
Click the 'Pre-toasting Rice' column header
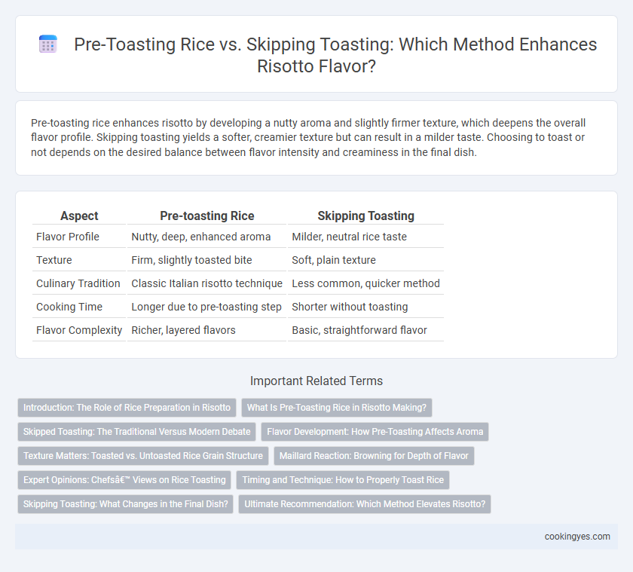point(207,216)
